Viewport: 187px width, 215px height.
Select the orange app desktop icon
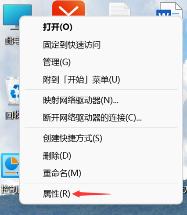pos(68,8)
